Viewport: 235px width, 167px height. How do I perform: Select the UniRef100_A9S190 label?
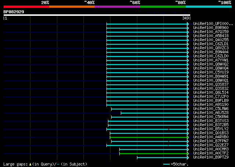[x=211, y=105]
